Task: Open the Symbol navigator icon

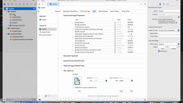Action: tap(12, 4)
